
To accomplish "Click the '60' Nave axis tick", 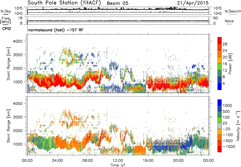I will click(x=215, y=18).
